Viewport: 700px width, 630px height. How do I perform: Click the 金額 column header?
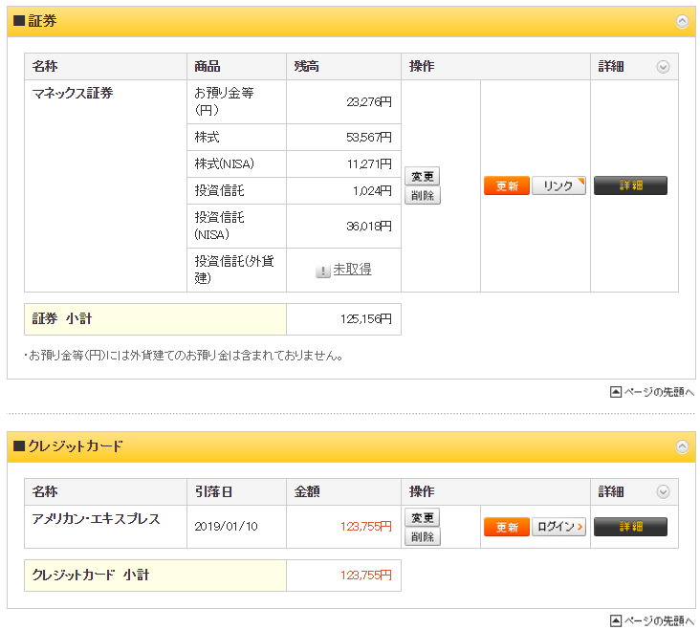[x=343, y=492]
